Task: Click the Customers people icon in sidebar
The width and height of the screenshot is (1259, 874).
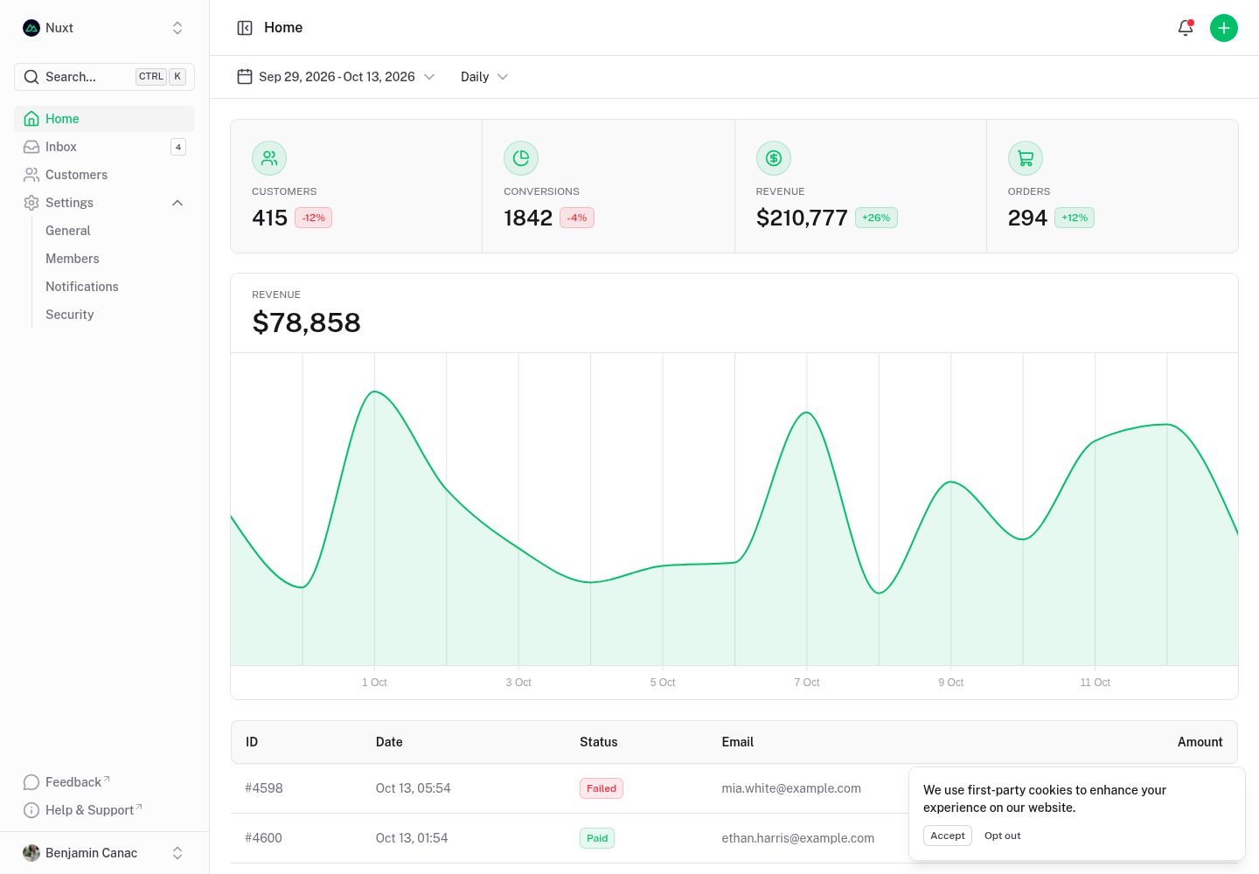Action: (31, 175)
